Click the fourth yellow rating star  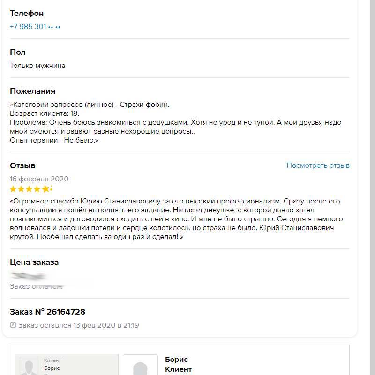pos(37,189)
